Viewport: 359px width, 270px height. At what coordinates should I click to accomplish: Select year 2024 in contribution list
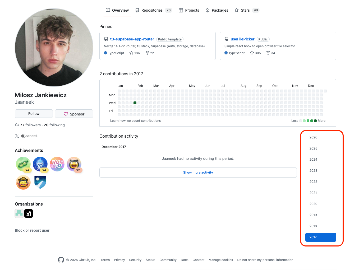[x=321, y=160]
